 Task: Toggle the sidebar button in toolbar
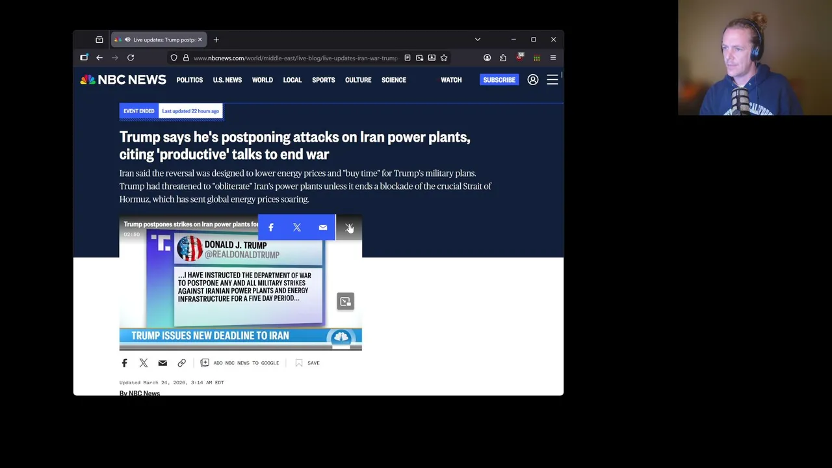point(84,58)
